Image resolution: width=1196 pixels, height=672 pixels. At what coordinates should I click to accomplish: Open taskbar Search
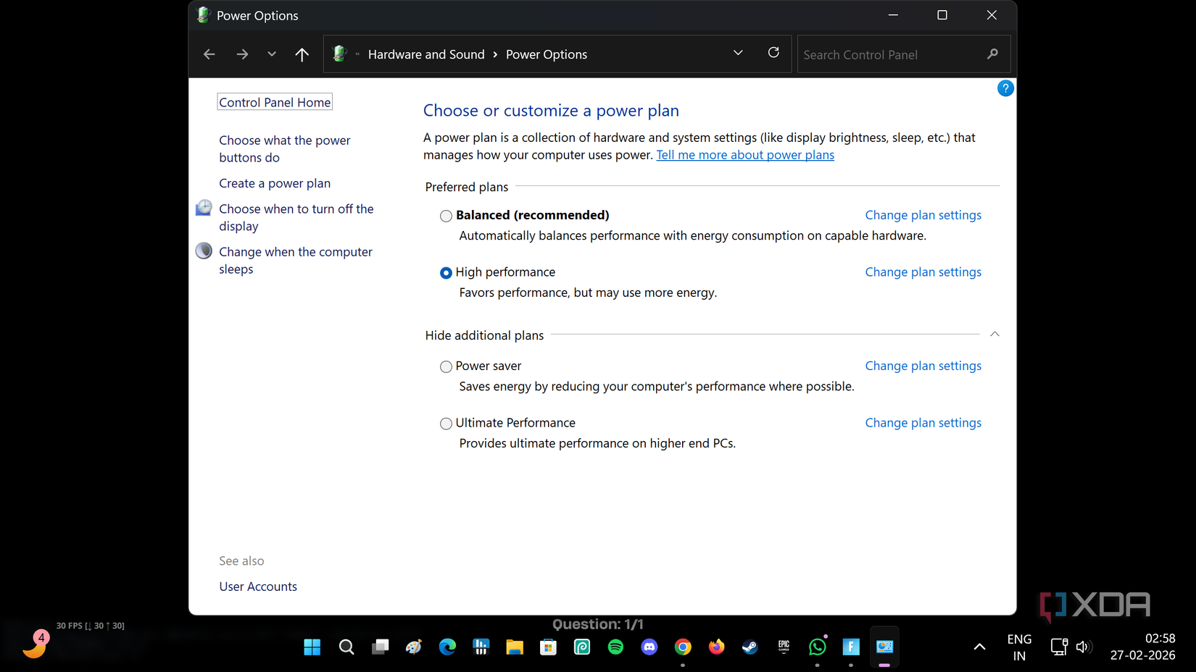(346, 647)
